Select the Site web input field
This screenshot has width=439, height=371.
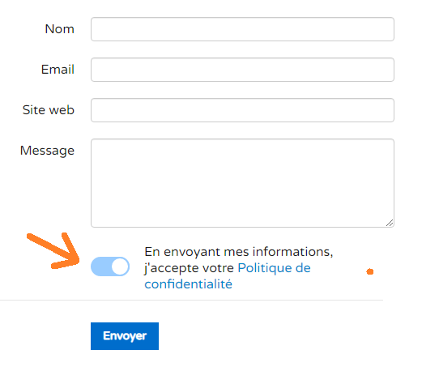pyautogui.click(x=242, y=110)
